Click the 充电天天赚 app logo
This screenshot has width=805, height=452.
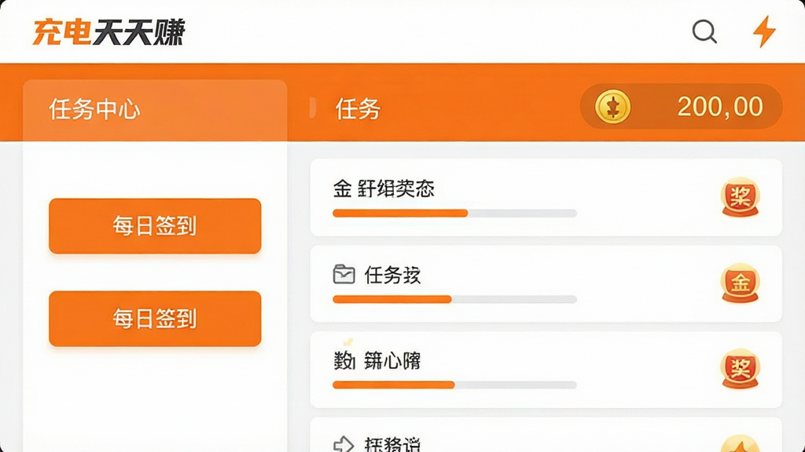click(108, 32)
